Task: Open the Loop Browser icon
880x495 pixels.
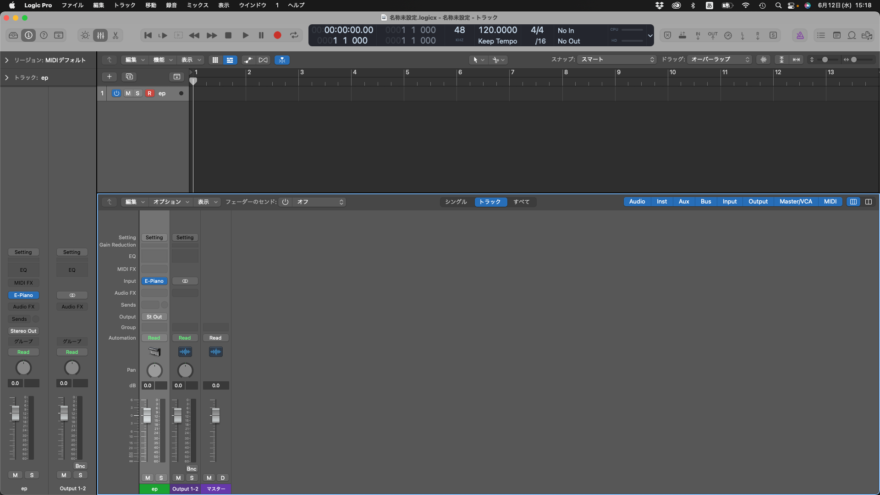Action: (852, 35)
